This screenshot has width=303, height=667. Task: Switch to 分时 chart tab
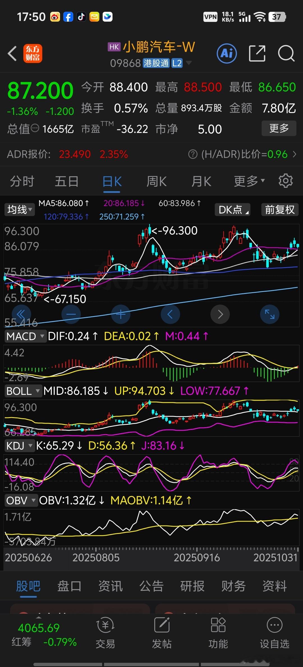tap(22, 181)
